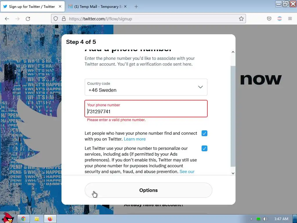
Task: Minimize the Firefox window
Action: point(278,4)
